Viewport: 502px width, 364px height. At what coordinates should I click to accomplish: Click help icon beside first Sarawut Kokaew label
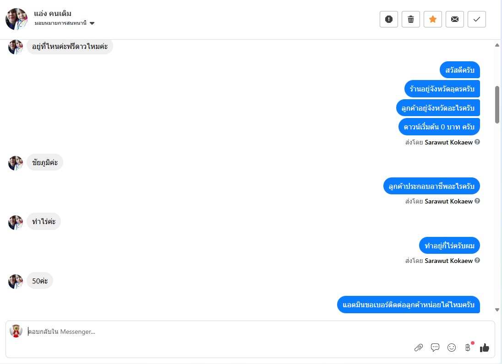pos(477,142)
